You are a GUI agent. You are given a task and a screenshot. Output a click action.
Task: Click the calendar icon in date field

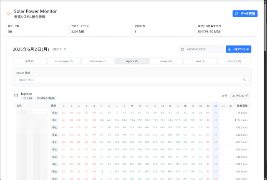[183, 49]
